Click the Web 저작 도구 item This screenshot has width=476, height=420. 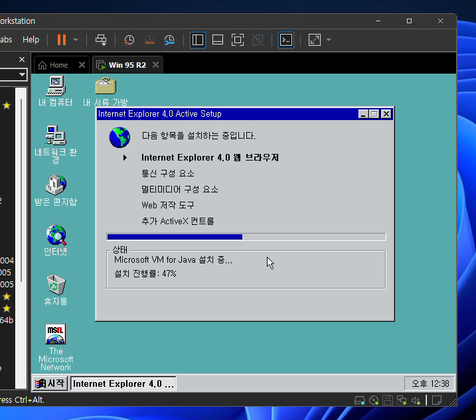[167, 205]
